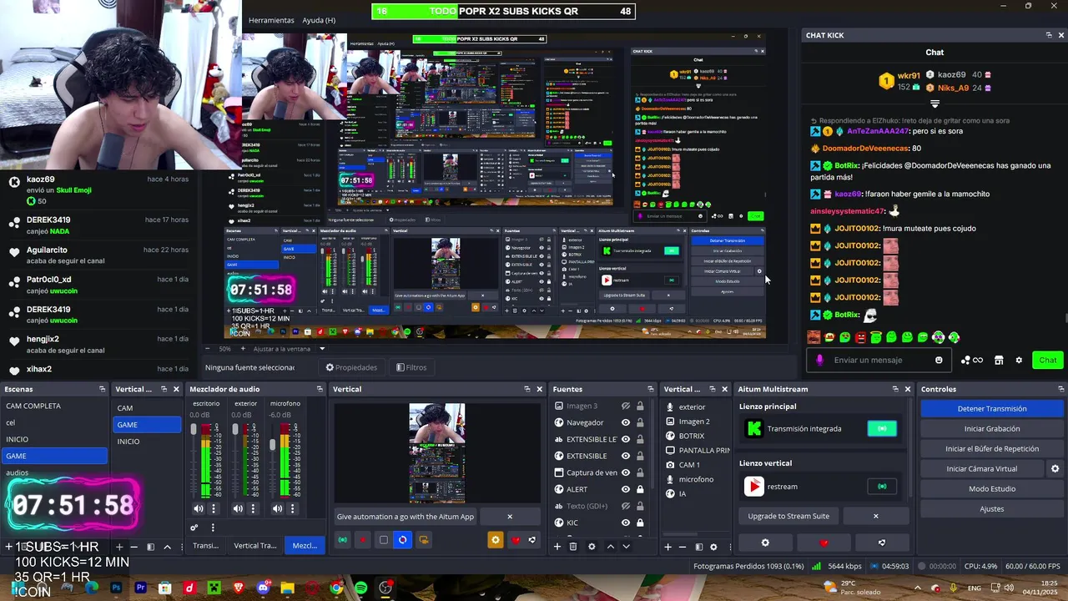The width and height of the screenshot is (1068, 601).
Task: Switch to the Vertical Tra... tab
Action: 254,546
